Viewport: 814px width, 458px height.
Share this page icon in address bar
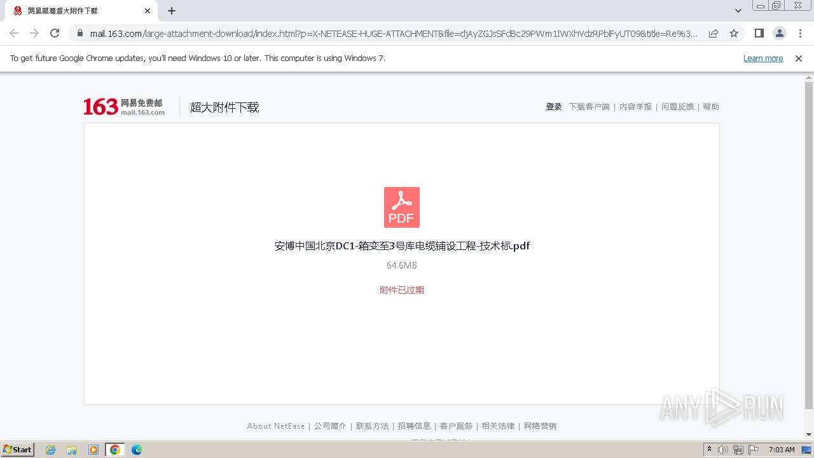click(714, 33)
